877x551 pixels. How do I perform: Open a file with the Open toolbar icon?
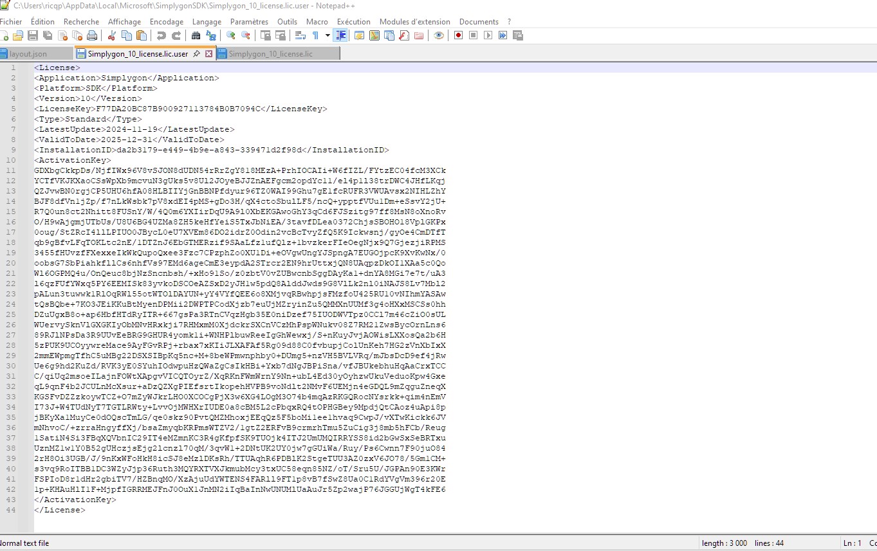click(x=18, y=35)
